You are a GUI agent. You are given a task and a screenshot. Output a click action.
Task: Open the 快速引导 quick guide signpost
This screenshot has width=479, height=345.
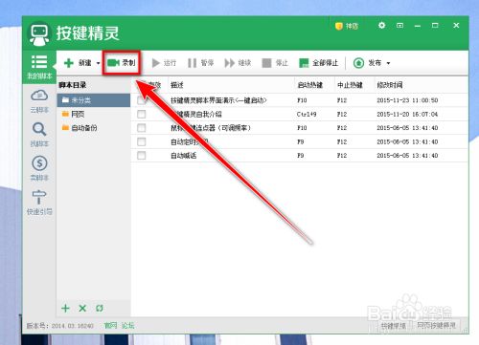pos(39,203)
